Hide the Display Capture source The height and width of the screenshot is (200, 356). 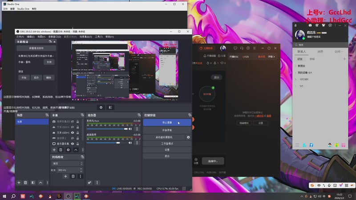click(73, 144)
